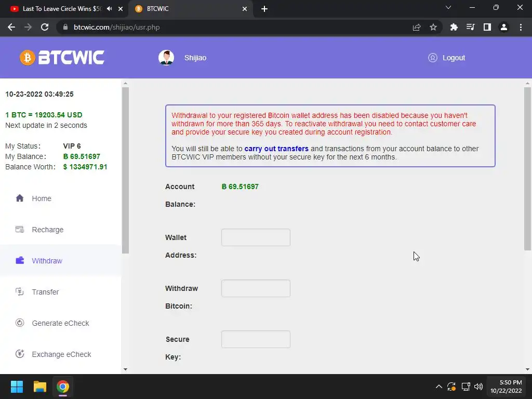Image resolution: width=532 pixels, height=399 pixels.
Task: Close the YouTube tab
Action: tap(121, 9)
